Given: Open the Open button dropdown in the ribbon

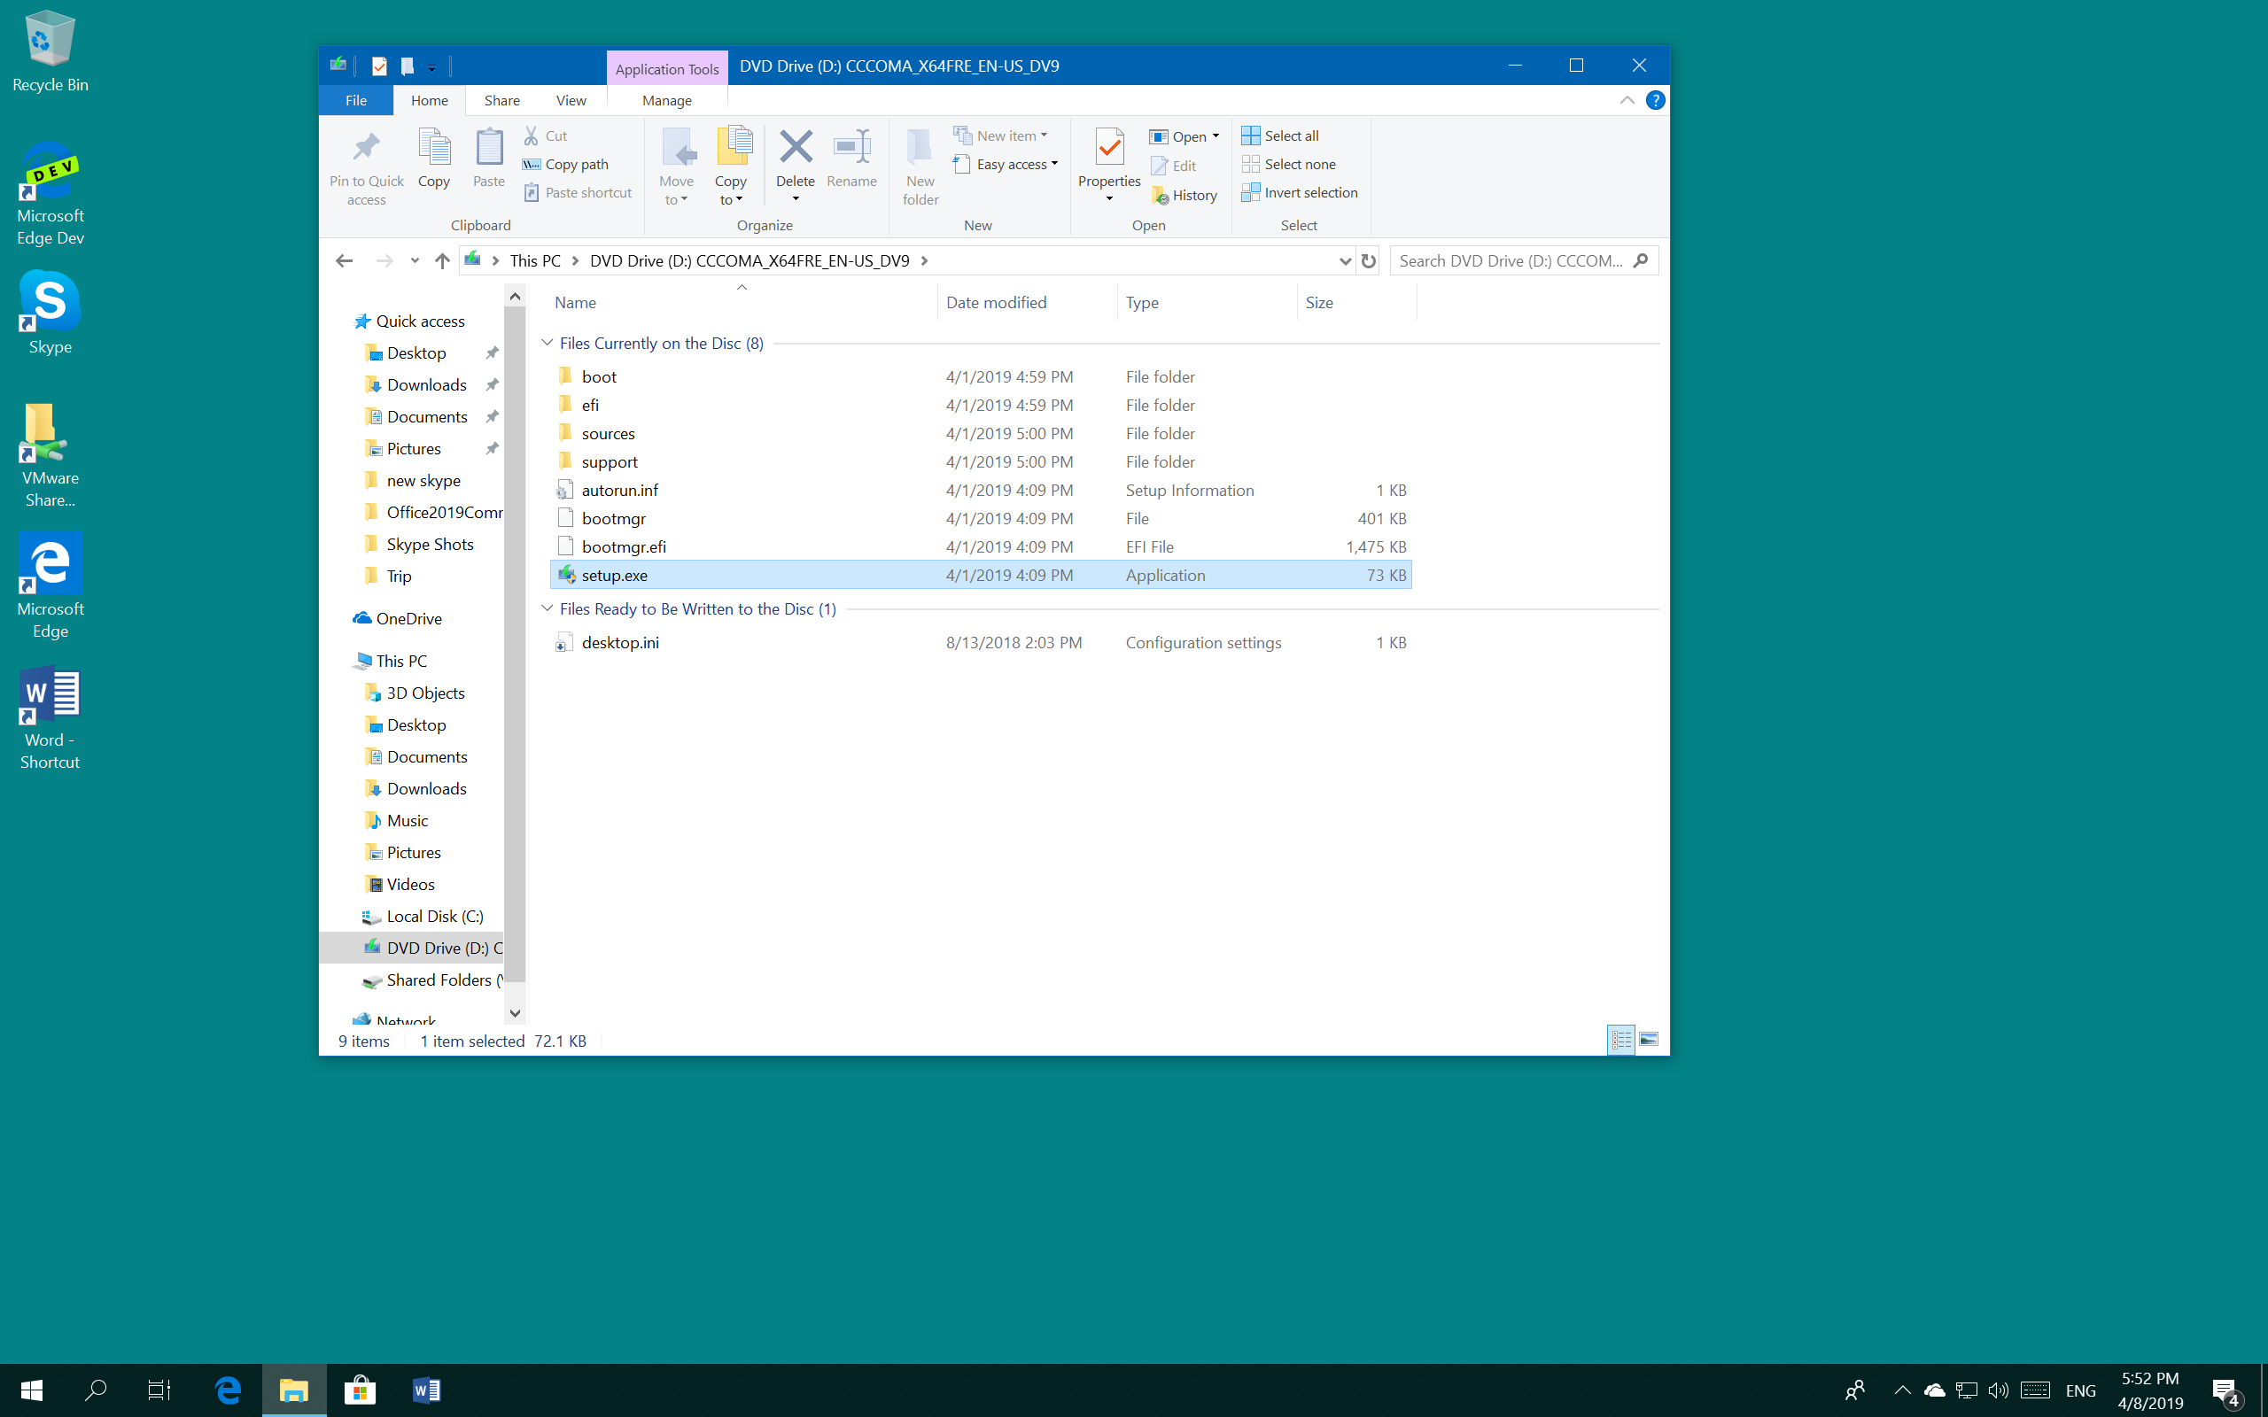Looking at the screenshot, I should [x=1216, y=136].
